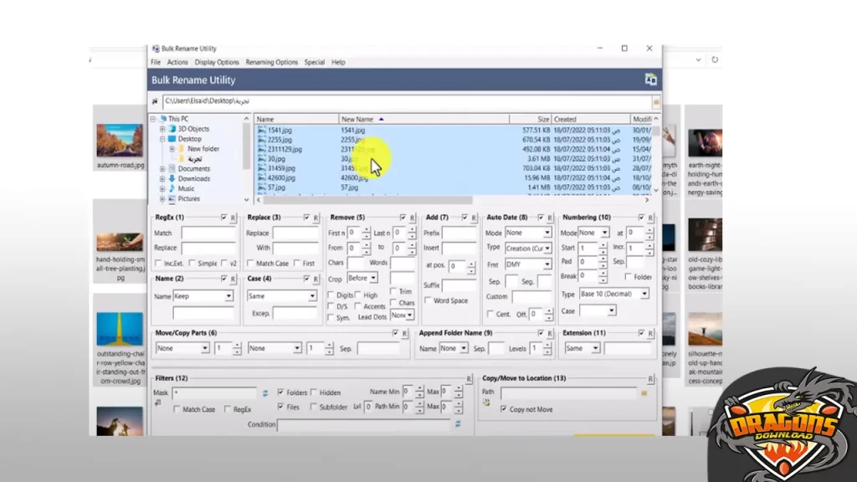The height and width of the screenshot is (482, 857).
Task: Click the Bulk Rename Utility header logo icon
Action: click(x=650, y=79)
